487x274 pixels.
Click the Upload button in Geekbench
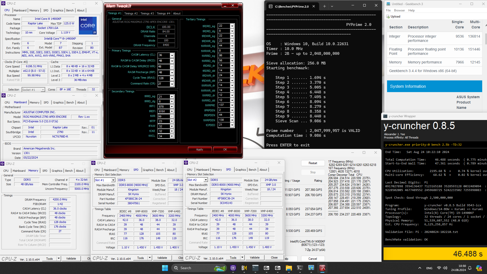click(395, 16)
